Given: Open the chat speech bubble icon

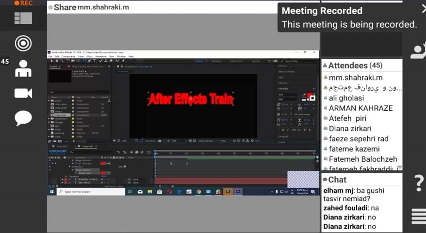Looking at the screenshot, I should pos(23,118).
